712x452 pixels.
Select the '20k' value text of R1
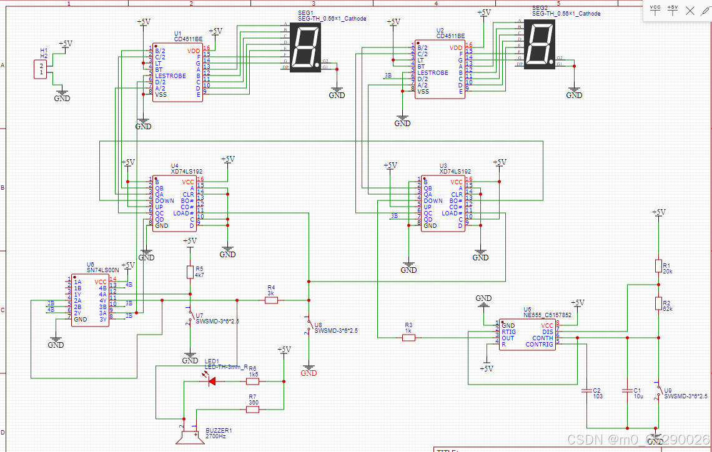(668, 272)
